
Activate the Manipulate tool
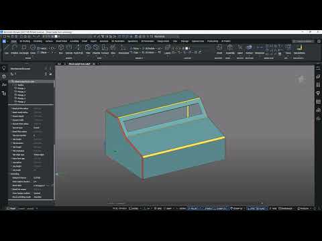tap(123, 50)
